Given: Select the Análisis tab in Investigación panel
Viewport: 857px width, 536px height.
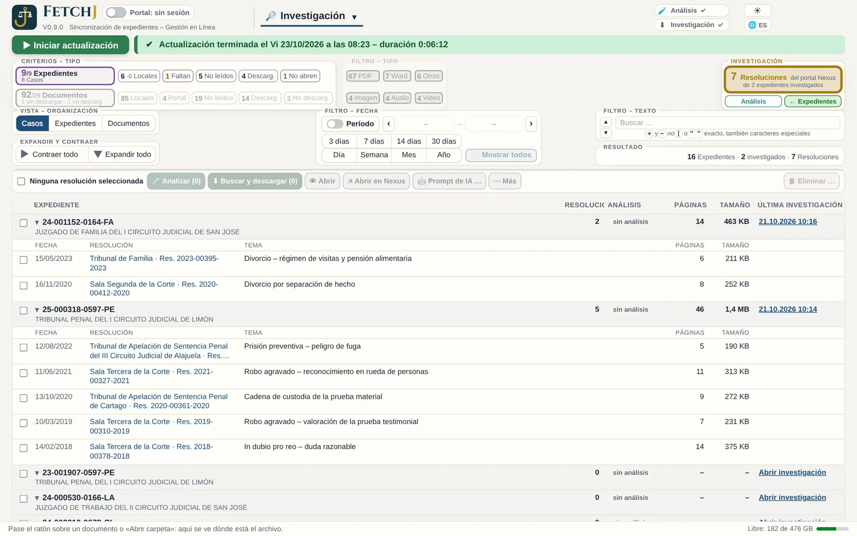Looking at the screenshot, I should pos(753,101).
